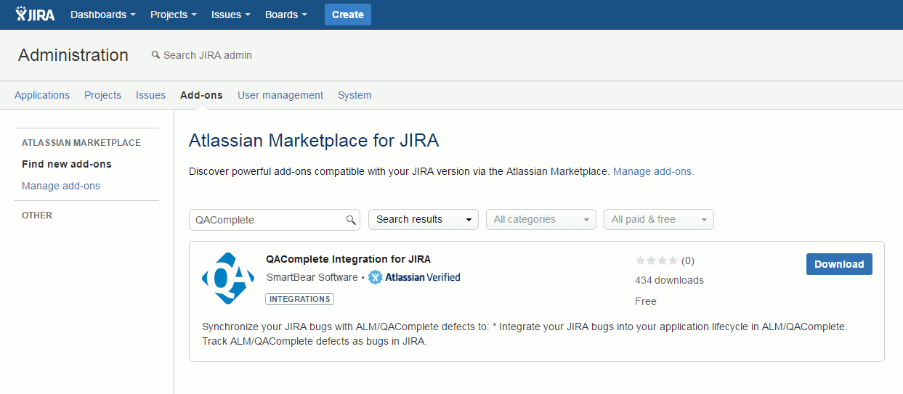Click the JIRA logo in header
The height and width of the screenshot is (394, 903).
coord(35,15)
